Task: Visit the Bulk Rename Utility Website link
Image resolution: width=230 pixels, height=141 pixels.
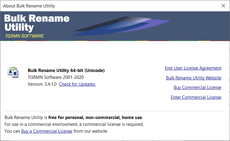Action: point(194,78)
